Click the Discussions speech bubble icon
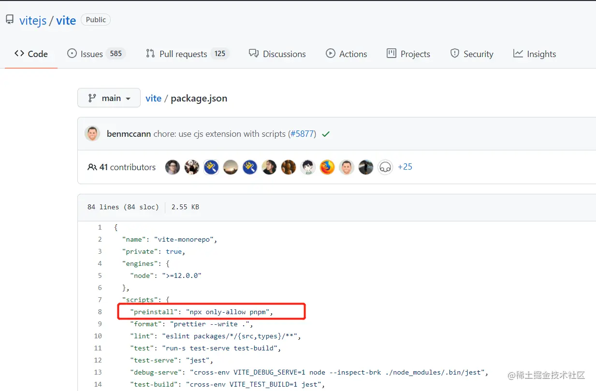Image resolution: width=596 pixels, height=391 pixels. tap(253, 53)
